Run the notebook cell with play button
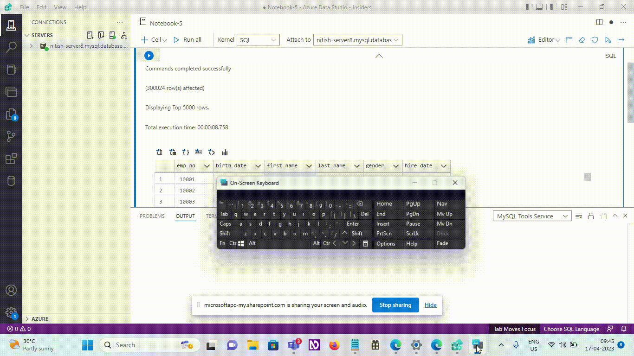This screenshot has width=634, height=356. pos(149,56)
